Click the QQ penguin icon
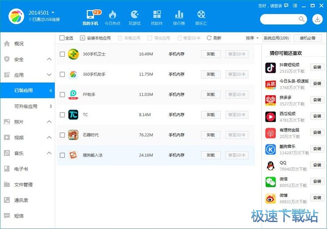This screenshot has width=327, height=229. coord(270,166)
